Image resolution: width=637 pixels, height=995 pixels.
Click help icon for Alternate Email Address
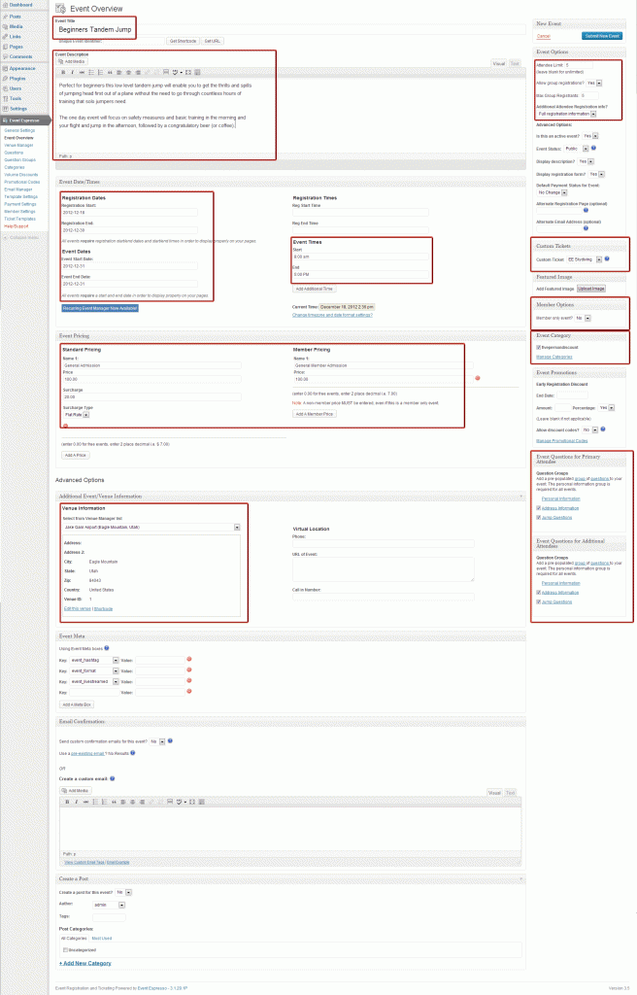586,227
